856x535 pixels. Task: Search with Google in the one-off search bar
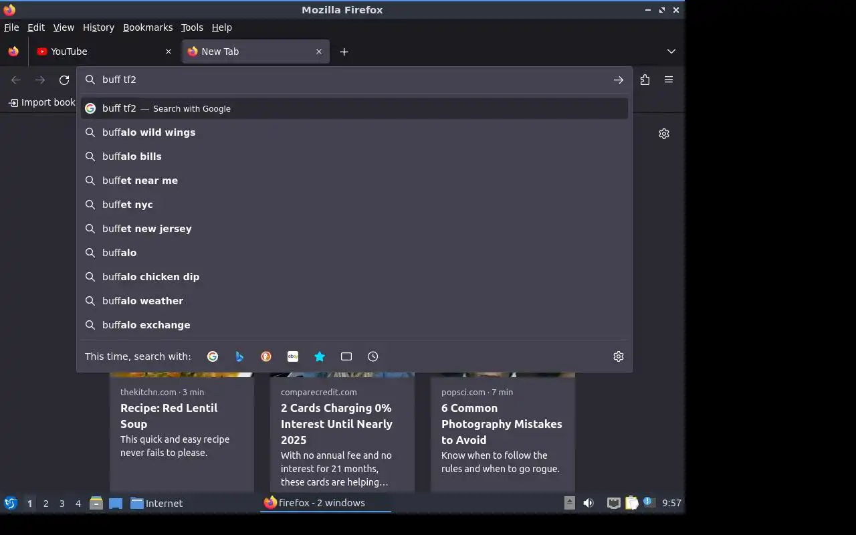213,356
